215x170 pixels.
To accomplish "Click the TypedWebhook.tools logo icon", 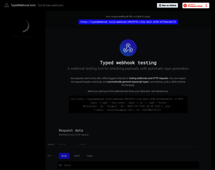I will [7, 5].
